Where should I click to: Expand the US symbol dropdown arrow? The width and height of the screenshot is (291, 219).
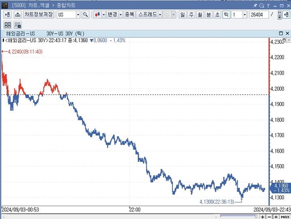pyautogui.click(x=78, y=15)
